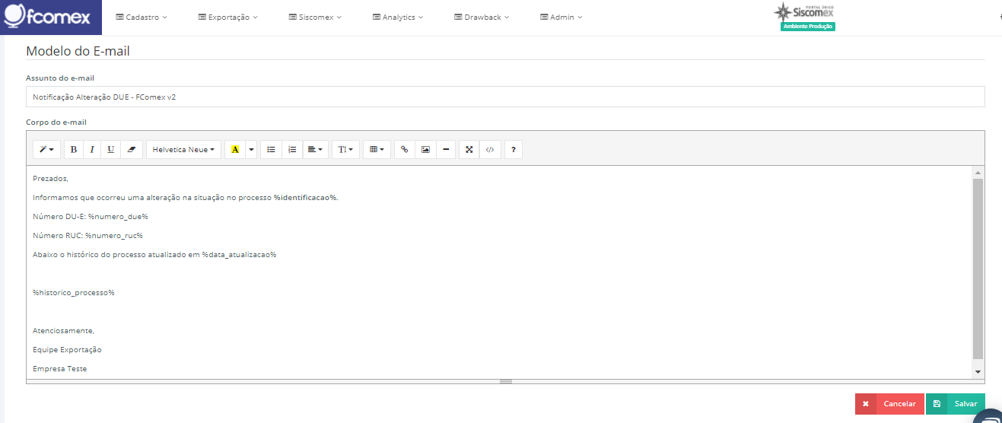
Task: Open the paragraph alignment dropdown
Action: click(315, 149)
